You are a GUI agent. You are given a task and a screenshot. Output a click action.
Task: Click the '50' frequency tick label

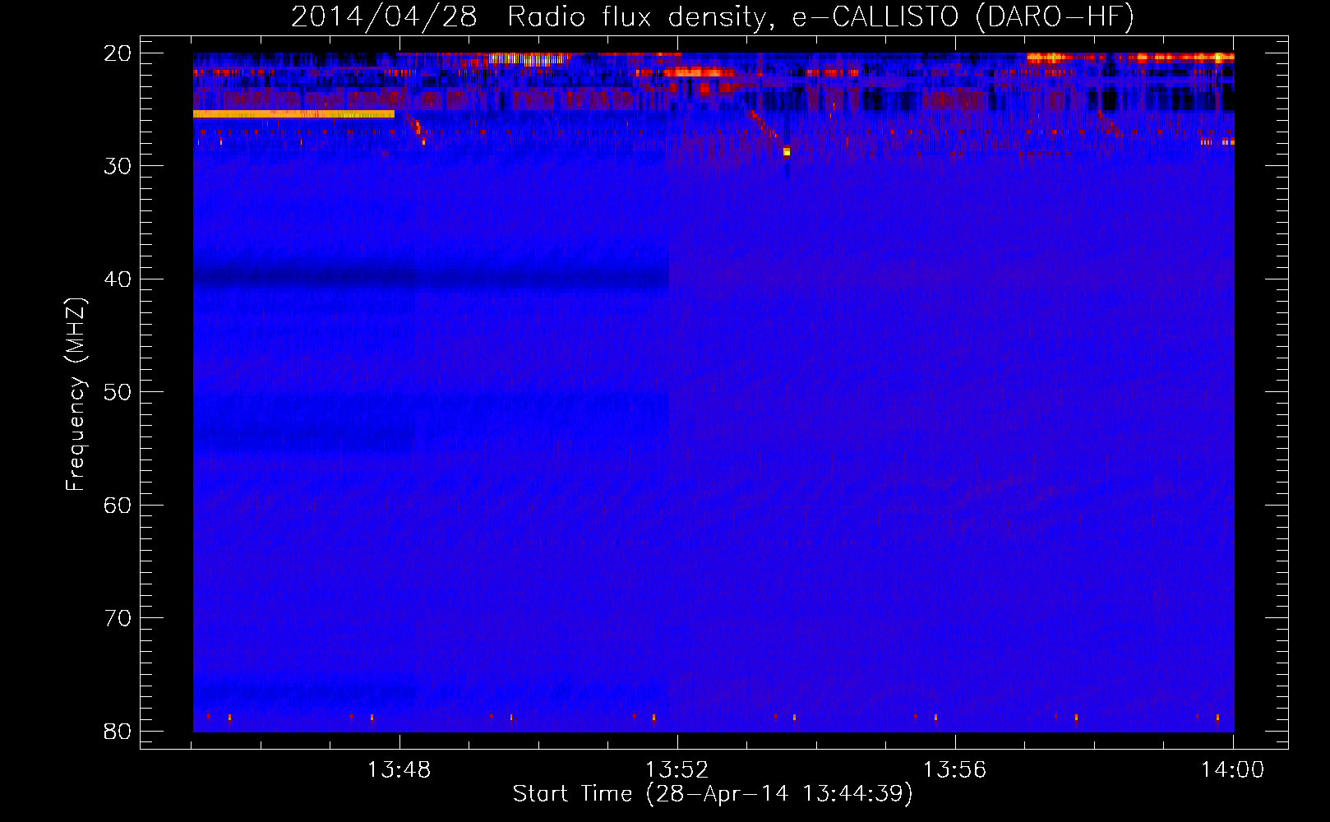118,392
